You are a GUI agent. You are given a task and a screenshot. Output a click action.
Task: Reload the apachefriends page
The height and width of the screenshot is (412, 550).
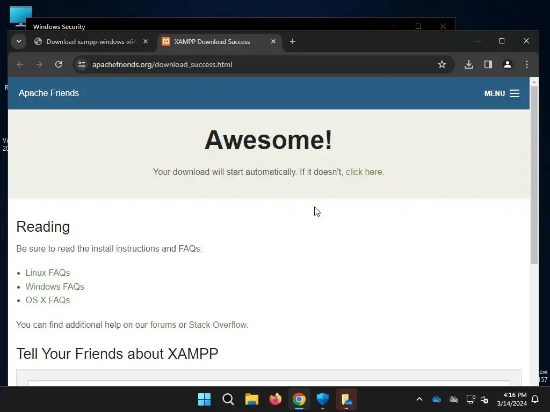click(x=59, y=64)
